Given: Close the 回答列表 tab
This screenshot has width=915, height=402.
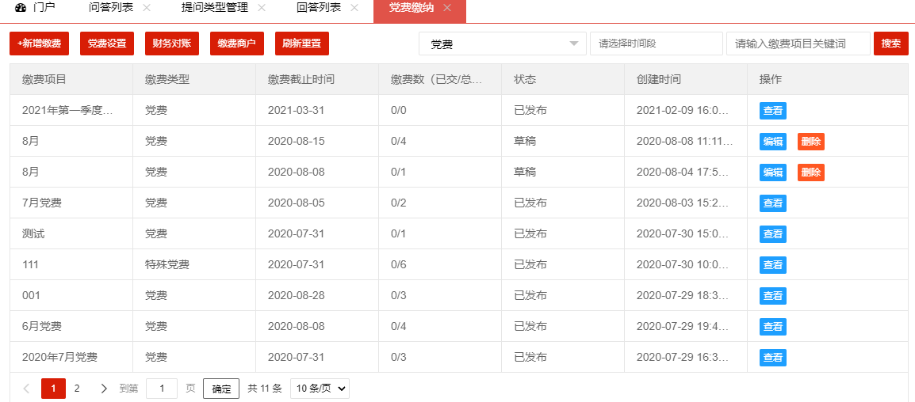Looking at the screenshot, I should (354, 8).
